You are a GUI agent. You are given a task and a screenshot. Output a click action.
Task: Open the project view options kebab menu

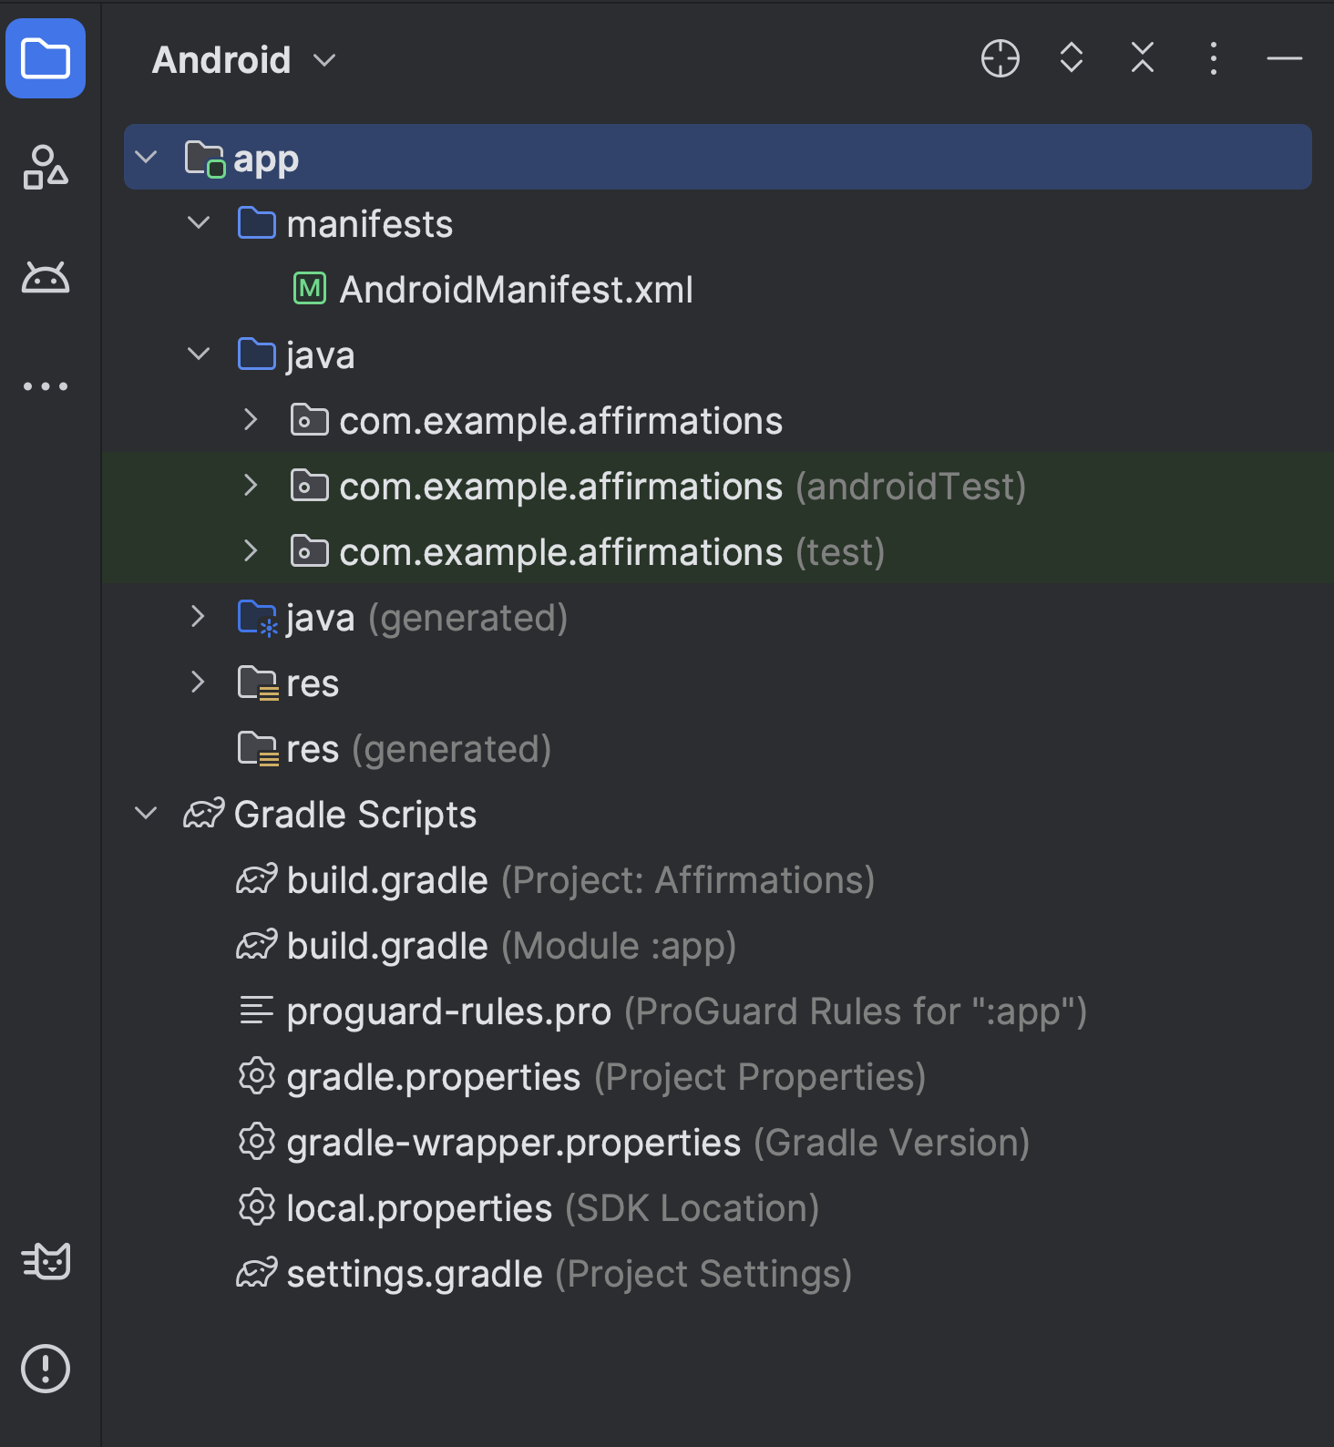click(x=1213, y=59)
